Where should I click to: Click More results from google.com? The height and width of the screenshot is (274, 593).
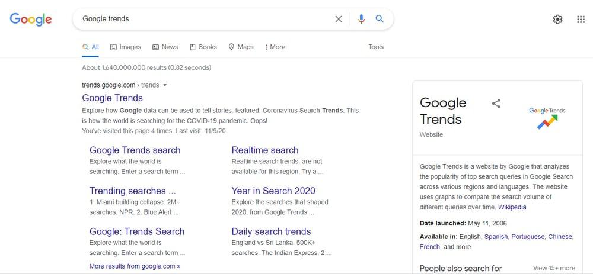click(135, 266)
